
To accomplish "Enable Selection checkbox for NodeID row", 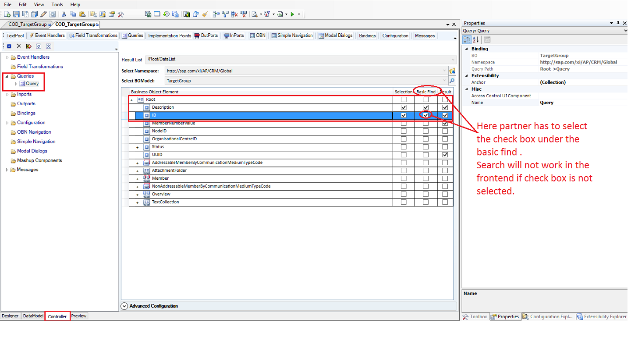I will point(404,131).
